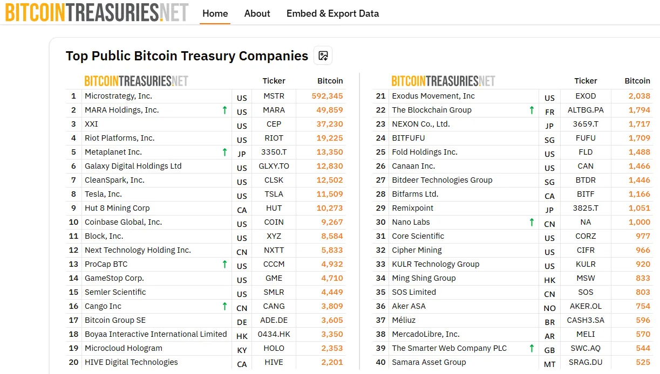Screen dimensions: 660x374
Task: Click the save-as-image icon beside the title
Action: (x=323, y=56)
